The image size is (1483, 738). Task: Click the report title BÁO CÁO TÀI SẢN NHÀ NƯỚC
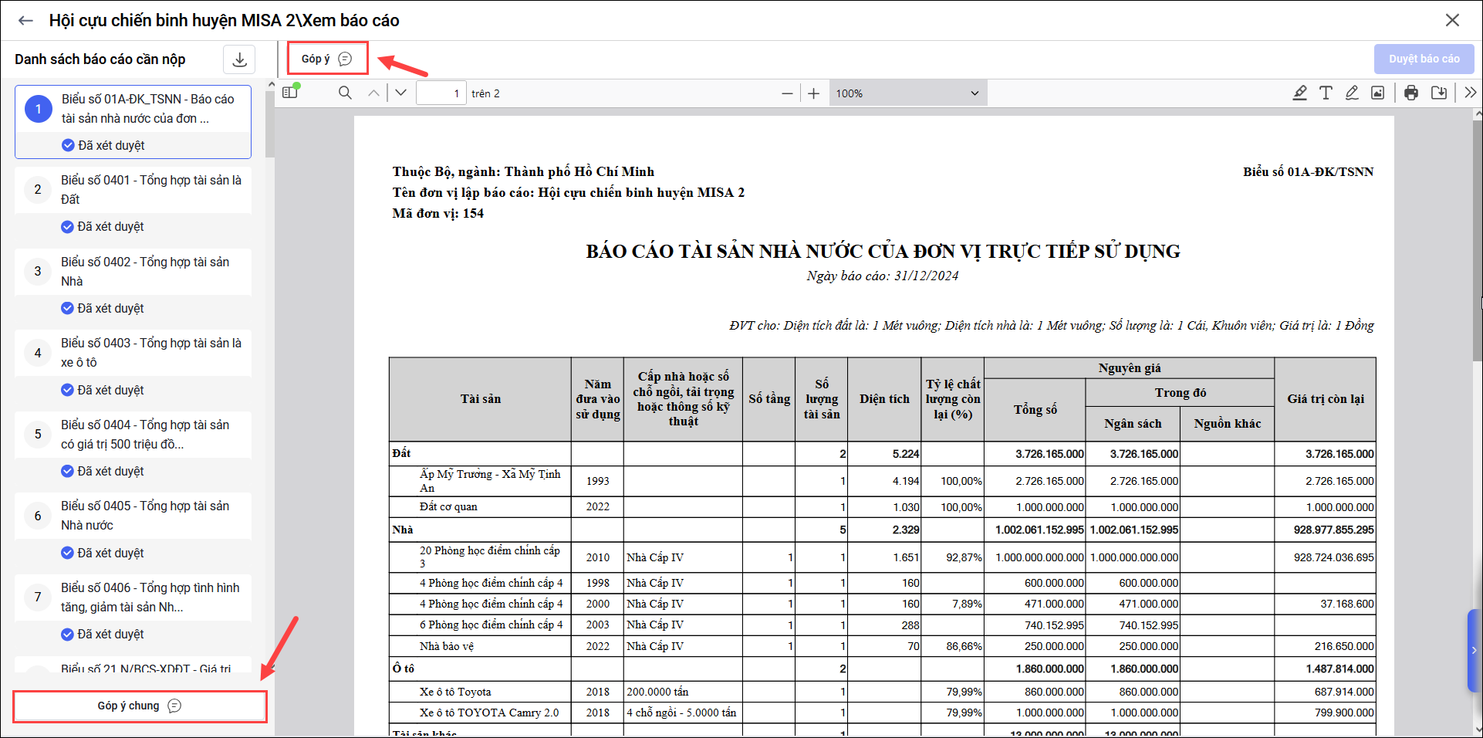click(883, 251)
